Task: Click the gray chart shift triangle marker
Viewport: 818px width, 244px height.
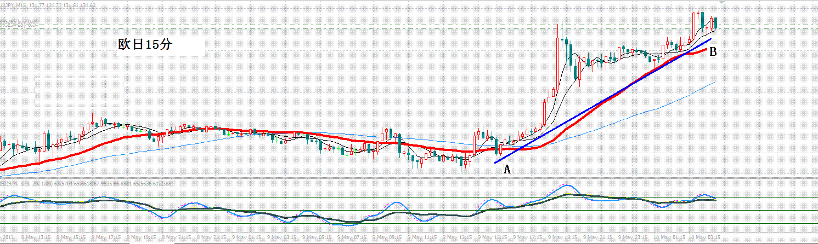Action: 722,3
